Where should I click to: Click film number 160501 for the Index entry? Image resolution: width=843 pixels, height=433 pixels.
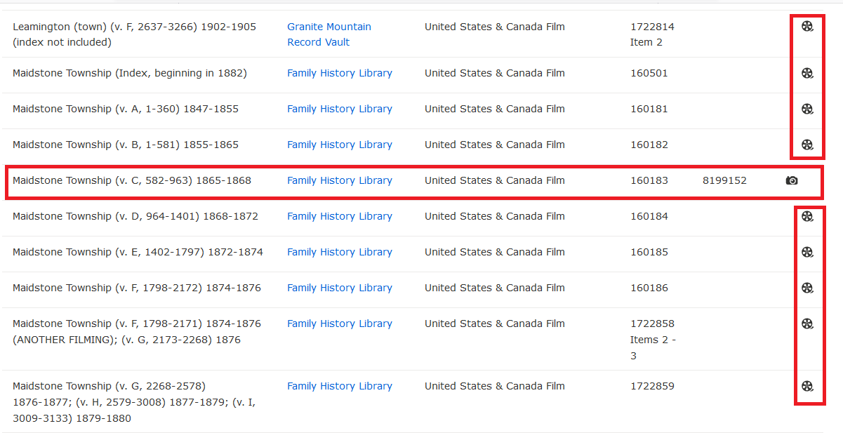649,73
